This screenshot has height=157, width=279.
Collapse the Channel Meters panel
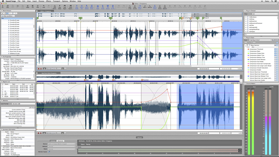tap(245, 83)
